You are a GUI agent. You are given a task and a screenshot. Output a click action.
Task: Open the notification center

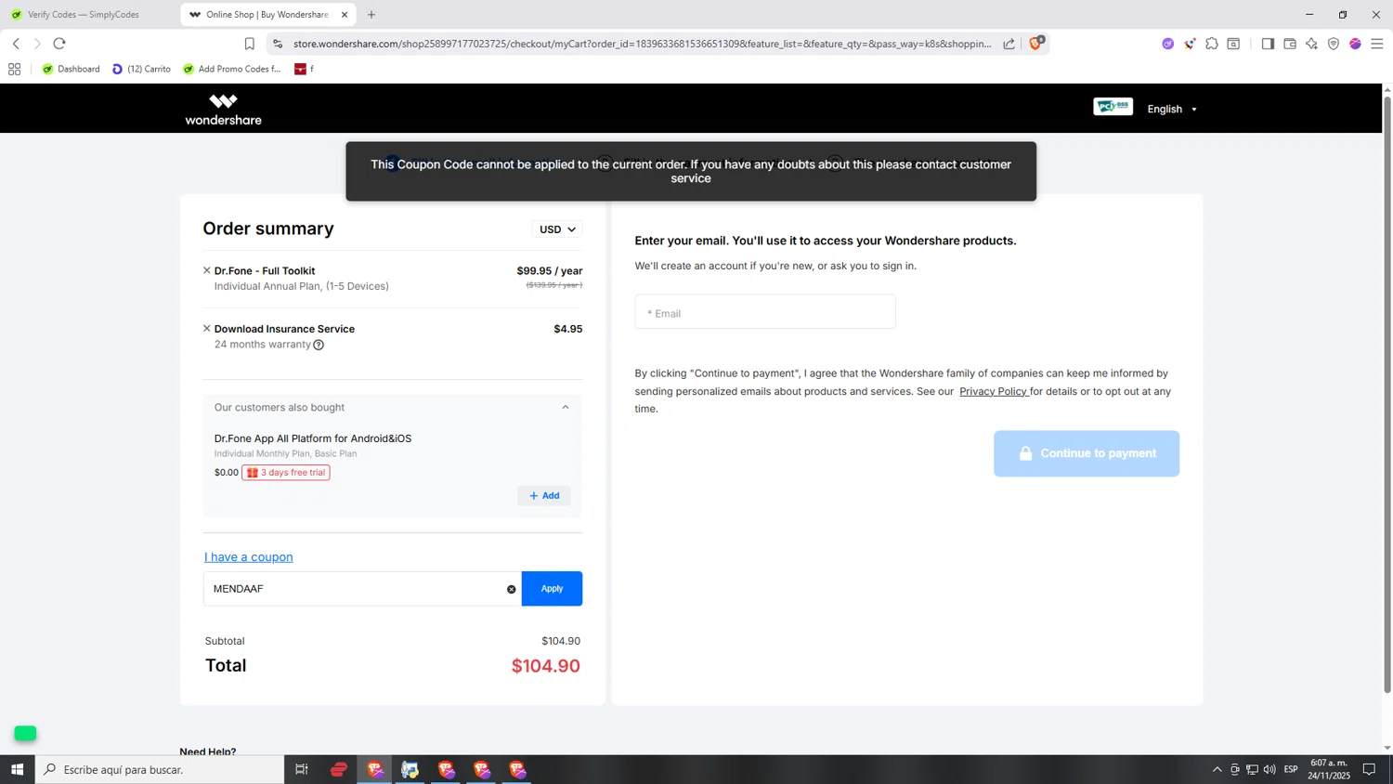(1369, 769)
